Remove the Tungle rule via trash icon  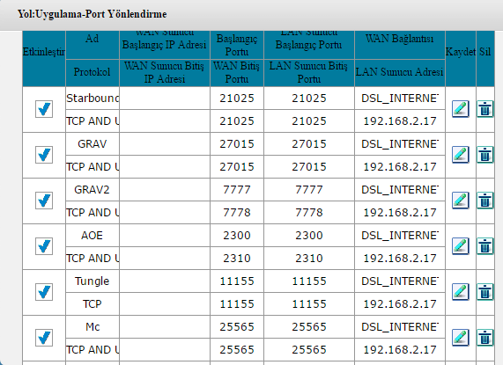coord(485,292)
